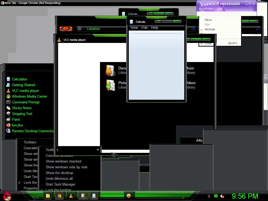Choose Show the desktop in front menu
Image resolution: width=268 pixels, height=201 pixels.
59,173
